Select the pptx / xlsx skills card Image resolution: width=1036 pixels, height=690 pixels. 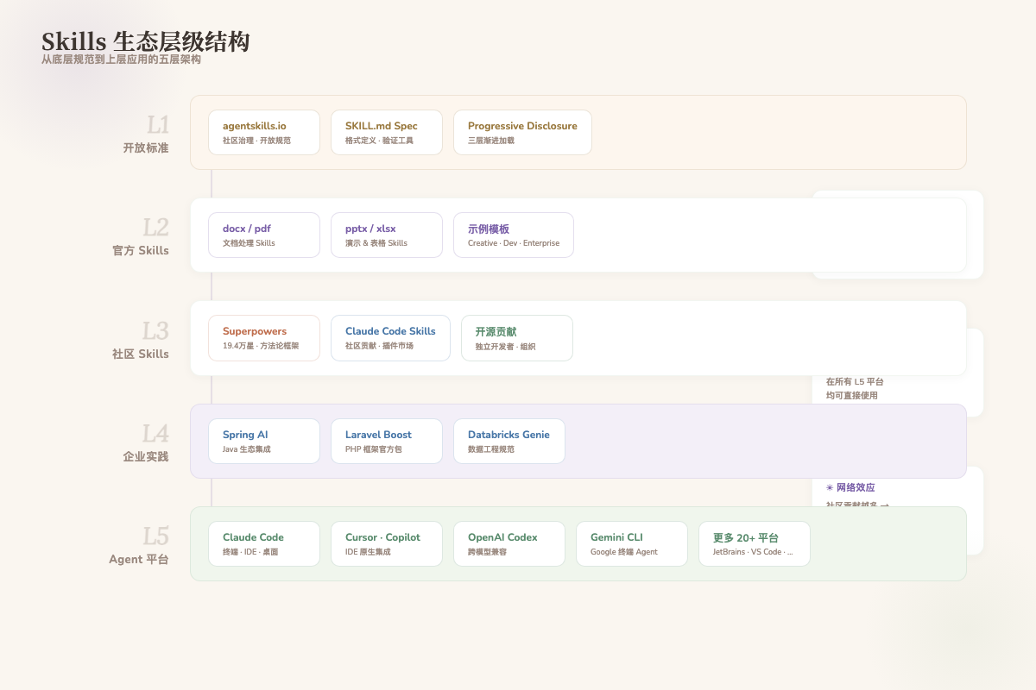(x=387, y=235)
